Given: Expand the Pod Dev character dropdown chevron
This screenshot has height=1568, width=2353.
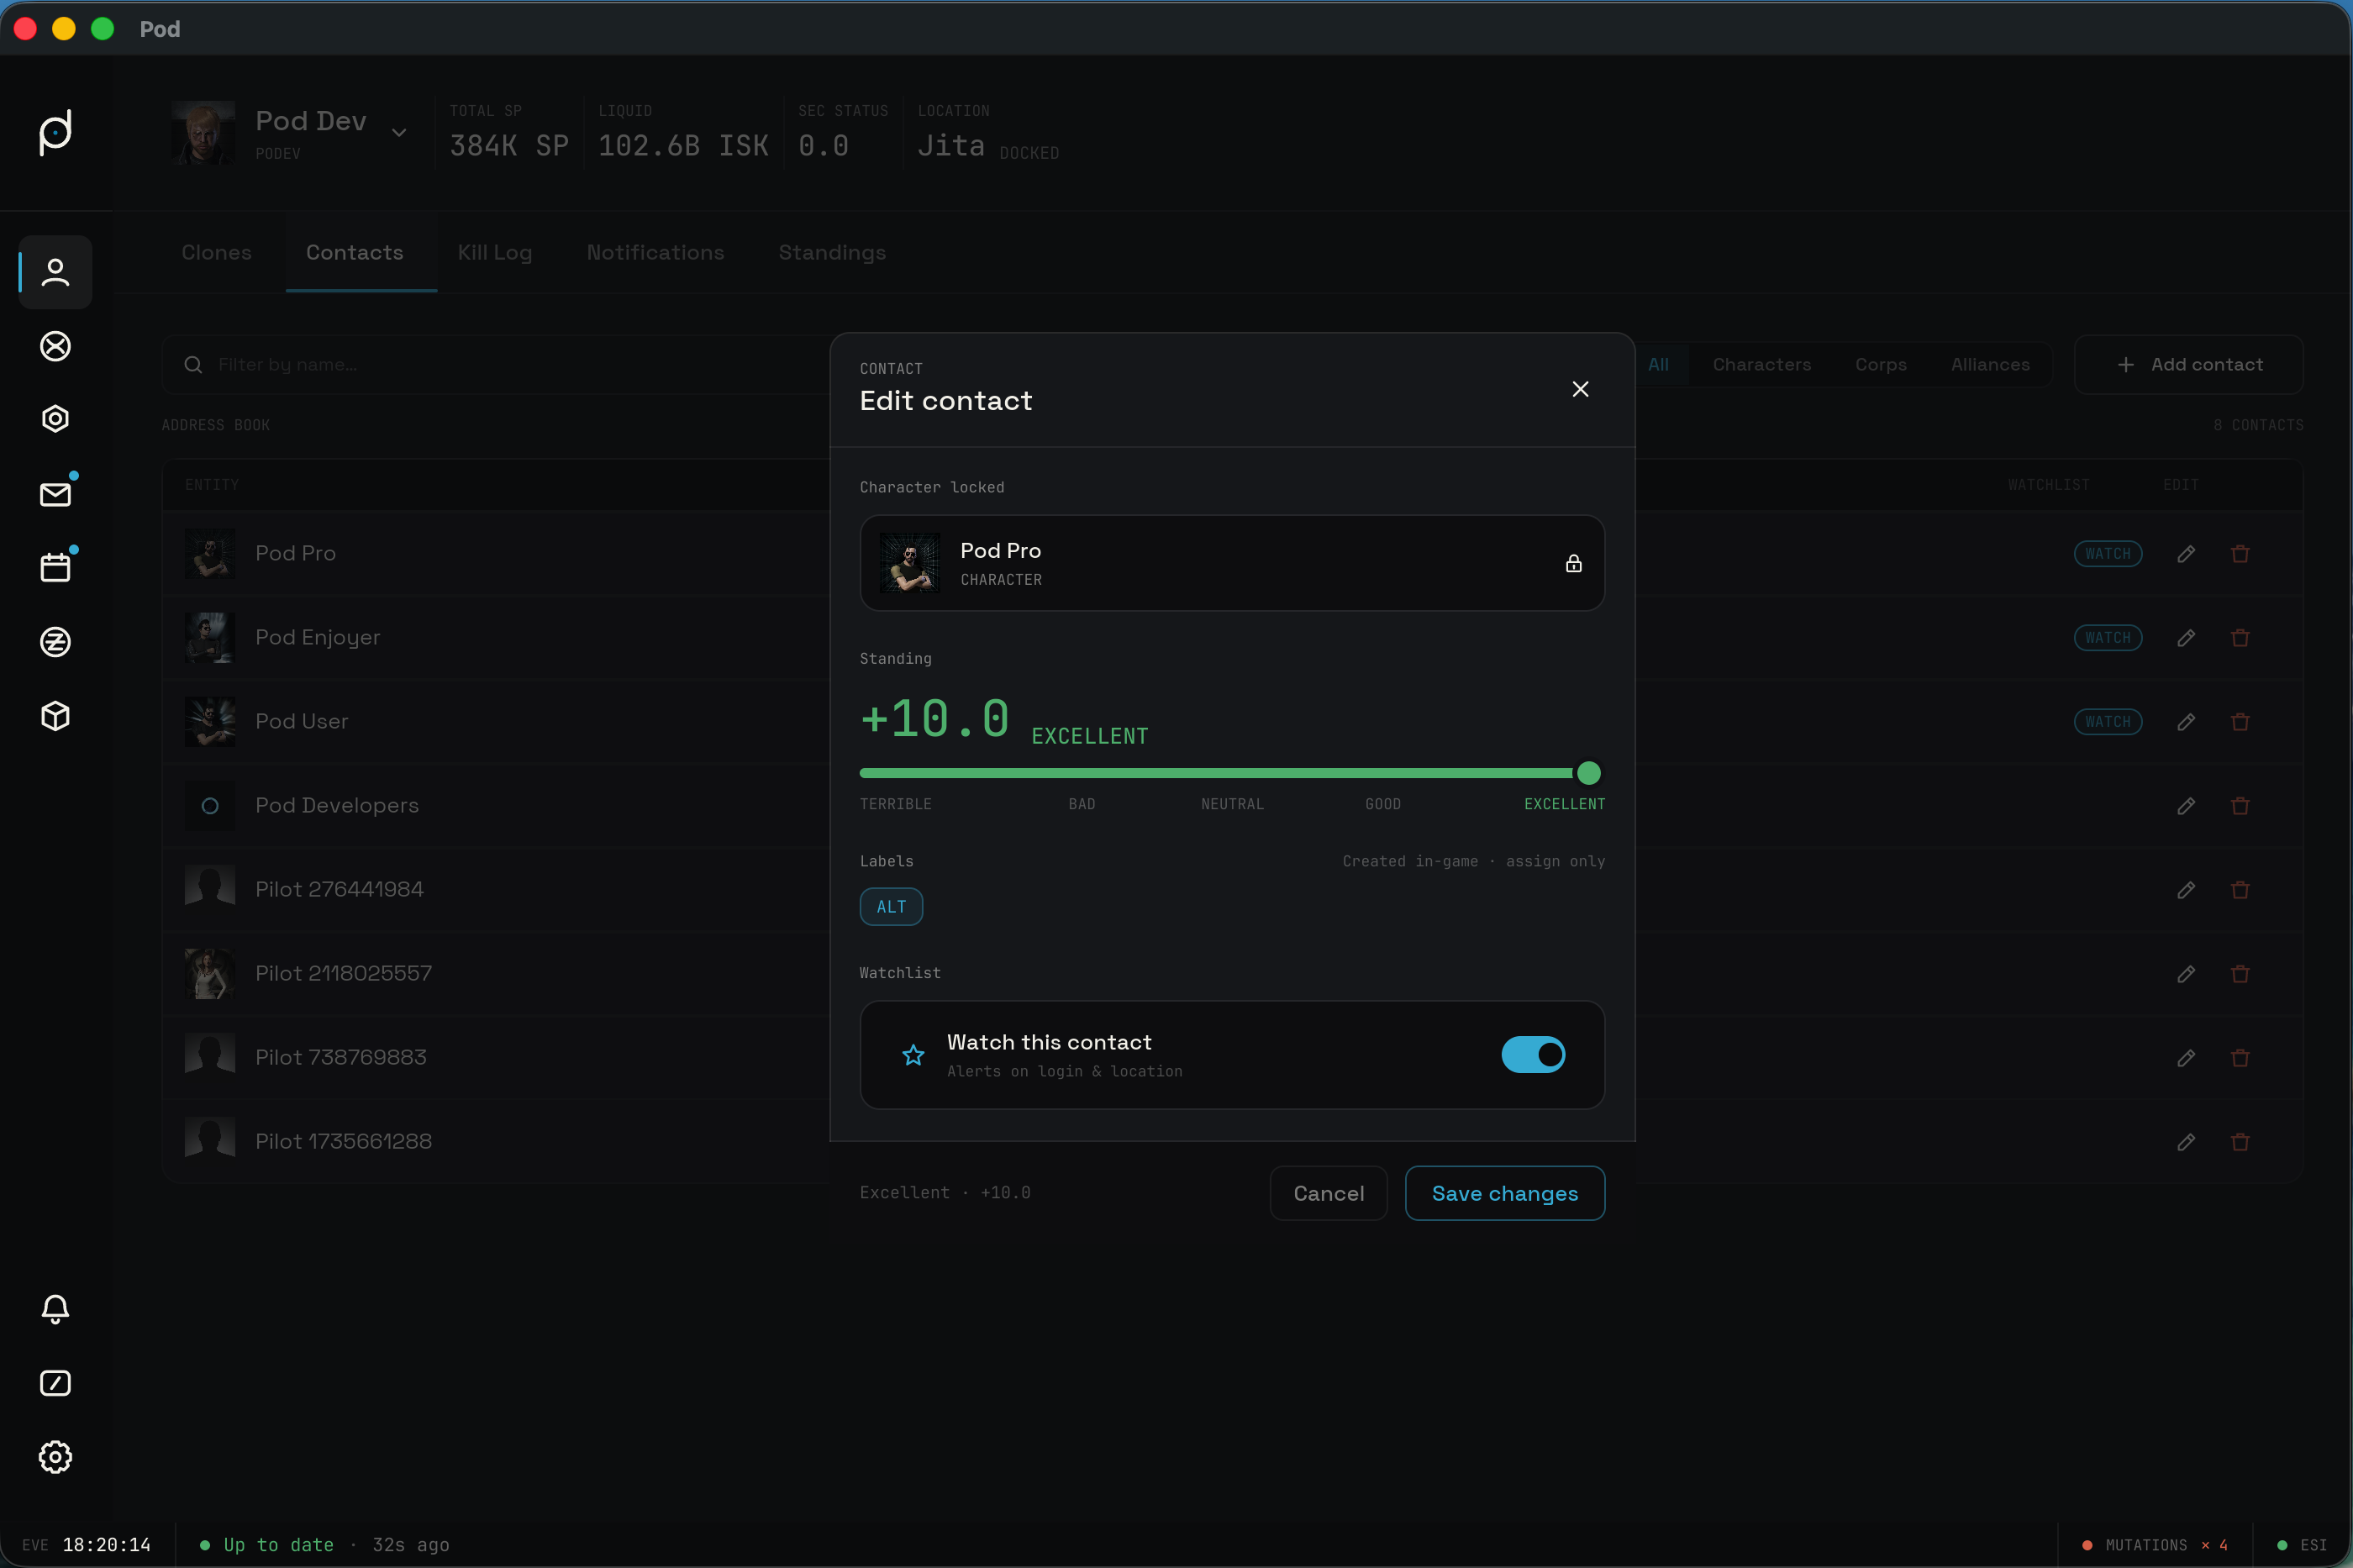Looking at the screenshot, I should [x=399, y=132].
